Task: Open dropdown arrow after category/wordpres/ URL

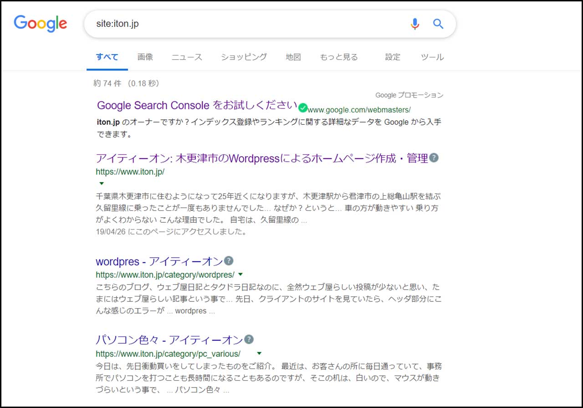Action: click(x=240, y=275)
